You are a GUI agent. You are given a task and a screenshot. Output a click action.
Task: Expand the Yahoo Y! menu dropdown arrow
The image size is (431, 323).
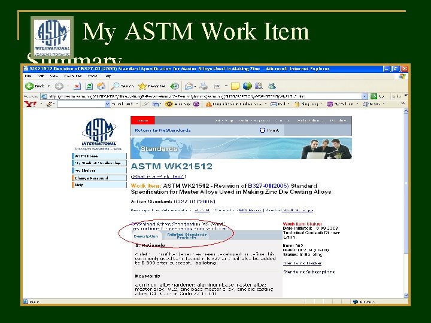point(41,104)
